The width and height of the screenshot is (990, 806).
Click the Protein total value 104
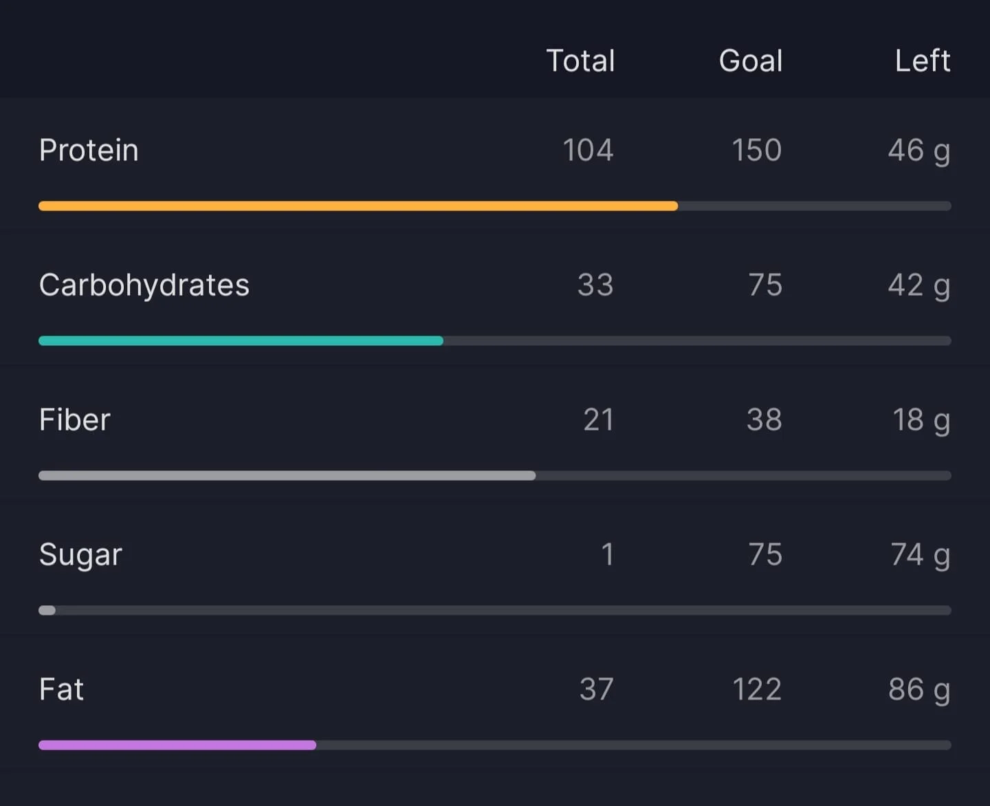pyautogui.click(x=588, y=150)
